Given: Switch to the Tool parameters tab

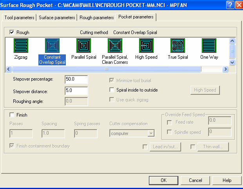Looking at the screenshot, I should coord(19,18).
